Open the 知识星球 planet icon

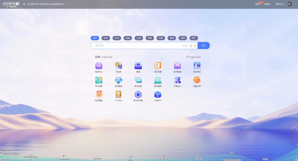tap(158, 80)
